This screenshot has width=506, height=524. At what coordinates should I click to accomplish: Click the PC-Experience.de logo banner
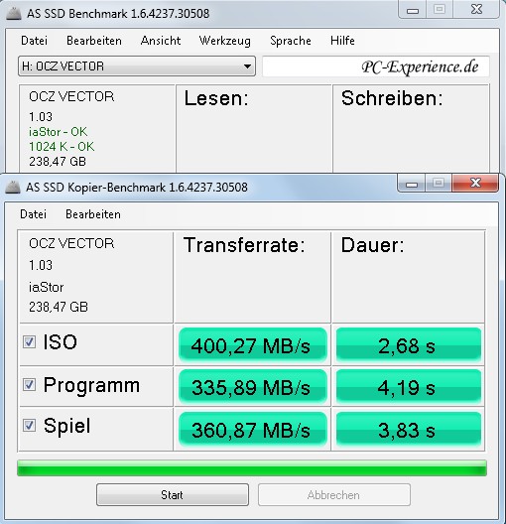pos(376,66)
